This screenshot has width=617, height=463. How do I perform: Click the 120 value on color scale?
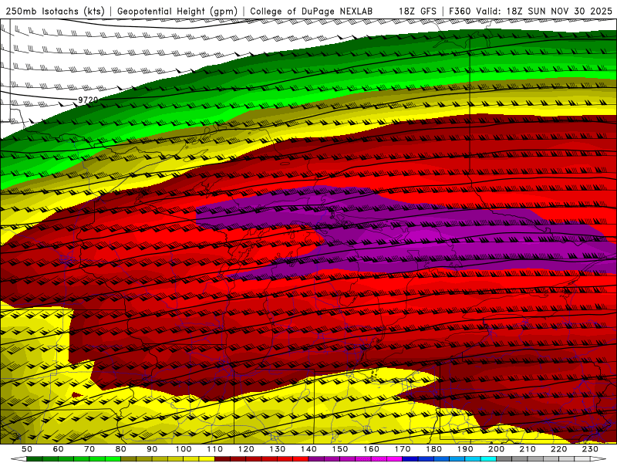coord(246,449)
